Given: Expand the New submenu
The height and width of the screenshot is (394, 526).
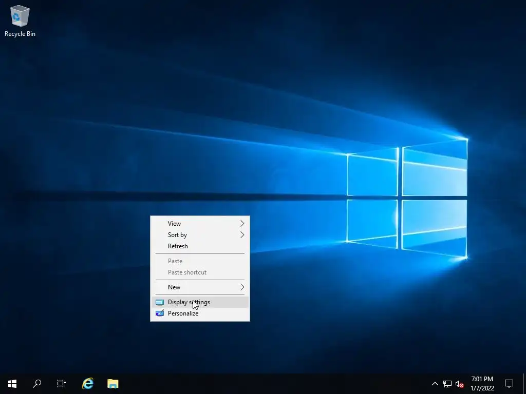Looking at the screenshot, I should 200,287.
